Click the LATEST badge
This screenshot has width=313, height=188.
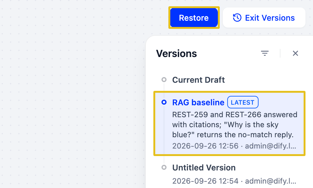click(x=243, y=102)
